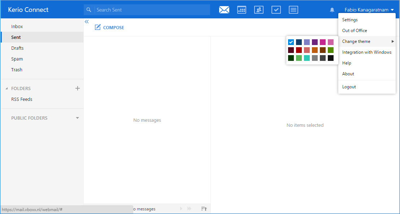Expand Change theme submenu arrow
Viewport: 400px width, 214px height.
coord(393,41)
